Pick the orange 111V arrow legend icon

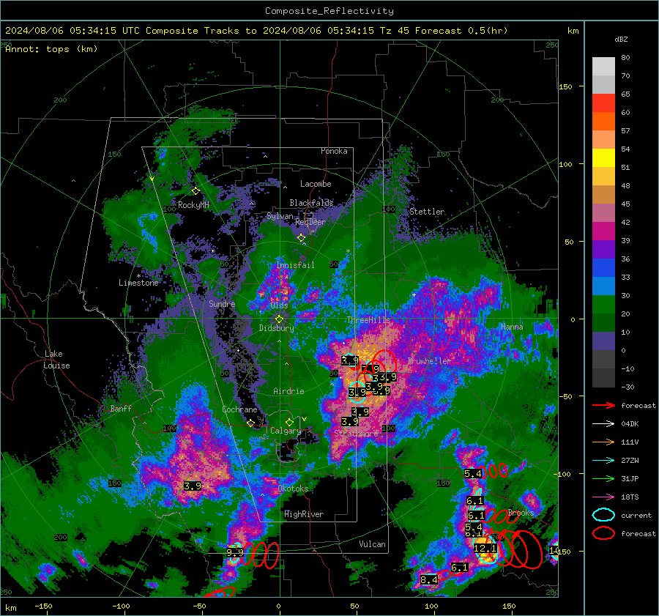(603, 442)
